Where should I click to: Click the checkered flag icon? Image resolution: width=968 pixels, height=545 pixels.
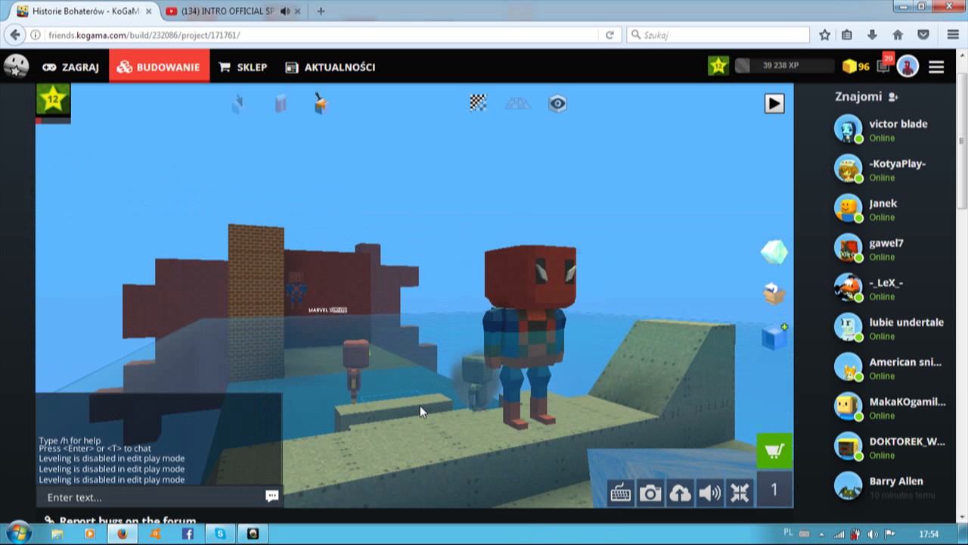[x=478, y=103]
